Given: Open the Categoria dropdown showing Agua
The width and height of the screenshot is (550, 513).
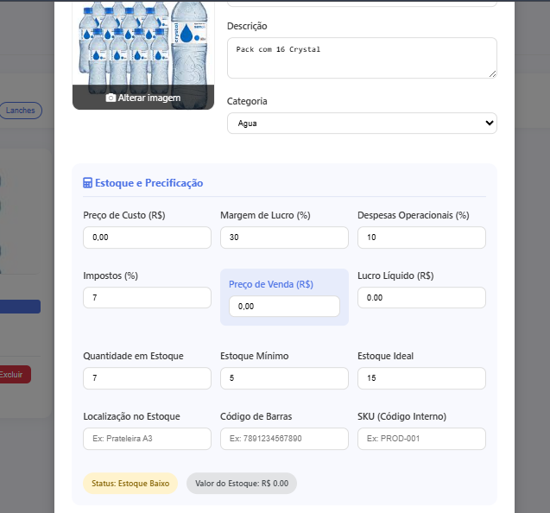Looking at the screenshot, I should point(361,123).
